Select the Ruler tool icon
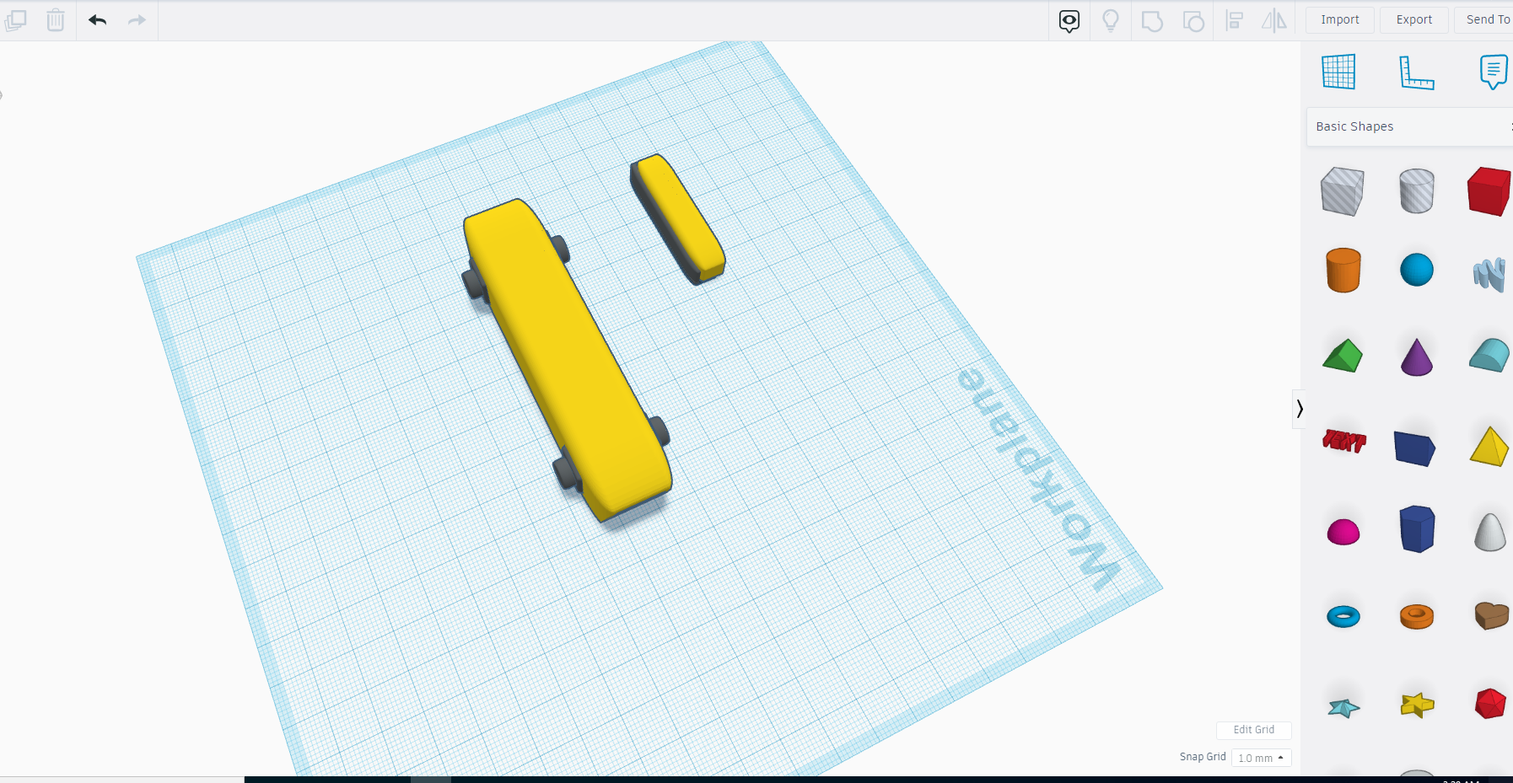The width and height of the screenshot is (1513, 783). tap(1417, 72)
